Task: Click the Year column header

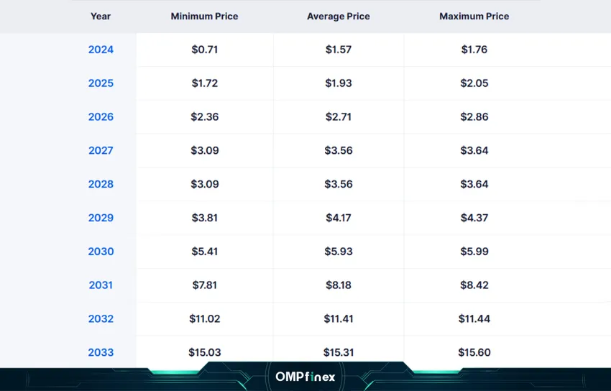Action: coord(101,16)
